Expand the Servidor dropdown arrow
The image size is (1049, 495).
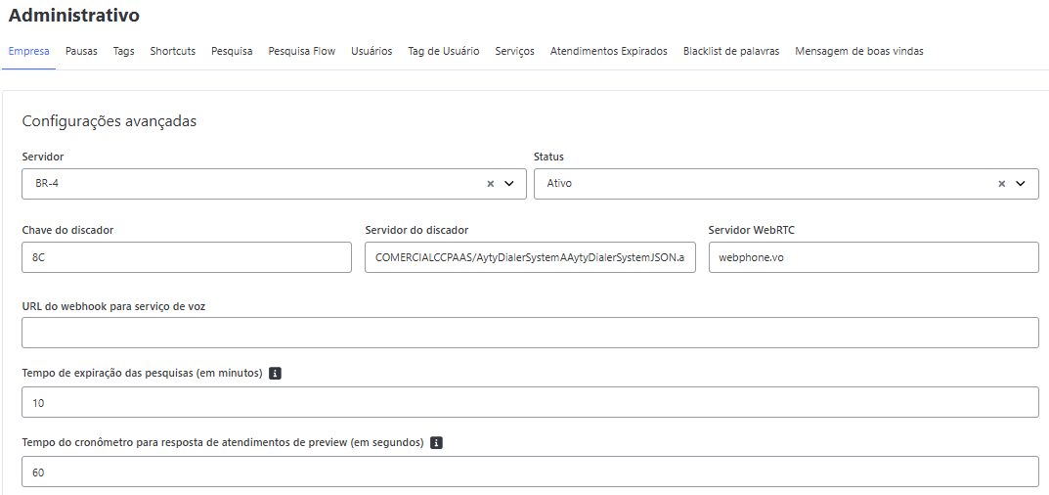click(x=509, y=184)
